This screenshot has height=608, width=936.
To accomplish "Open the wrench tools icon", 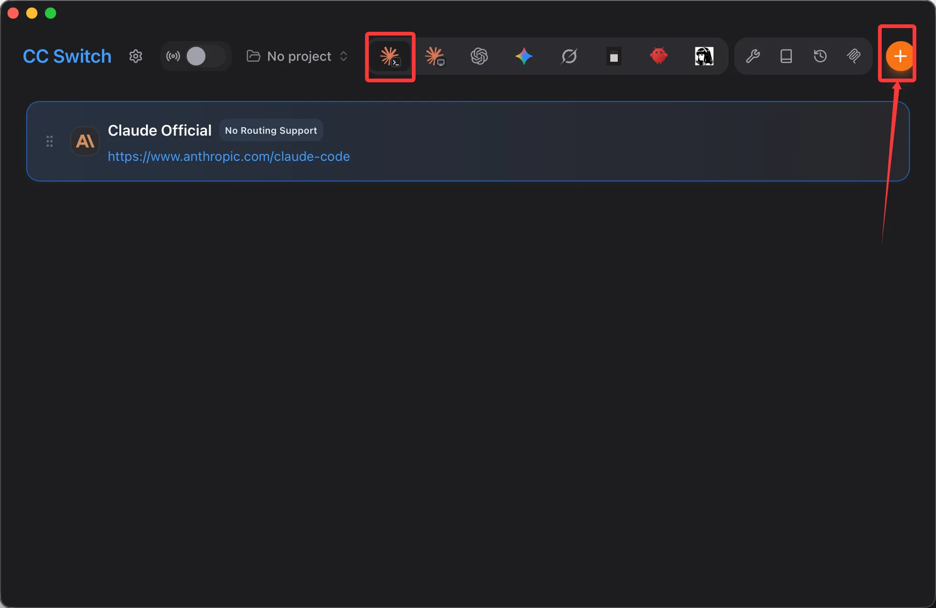I will click(753, 56).
